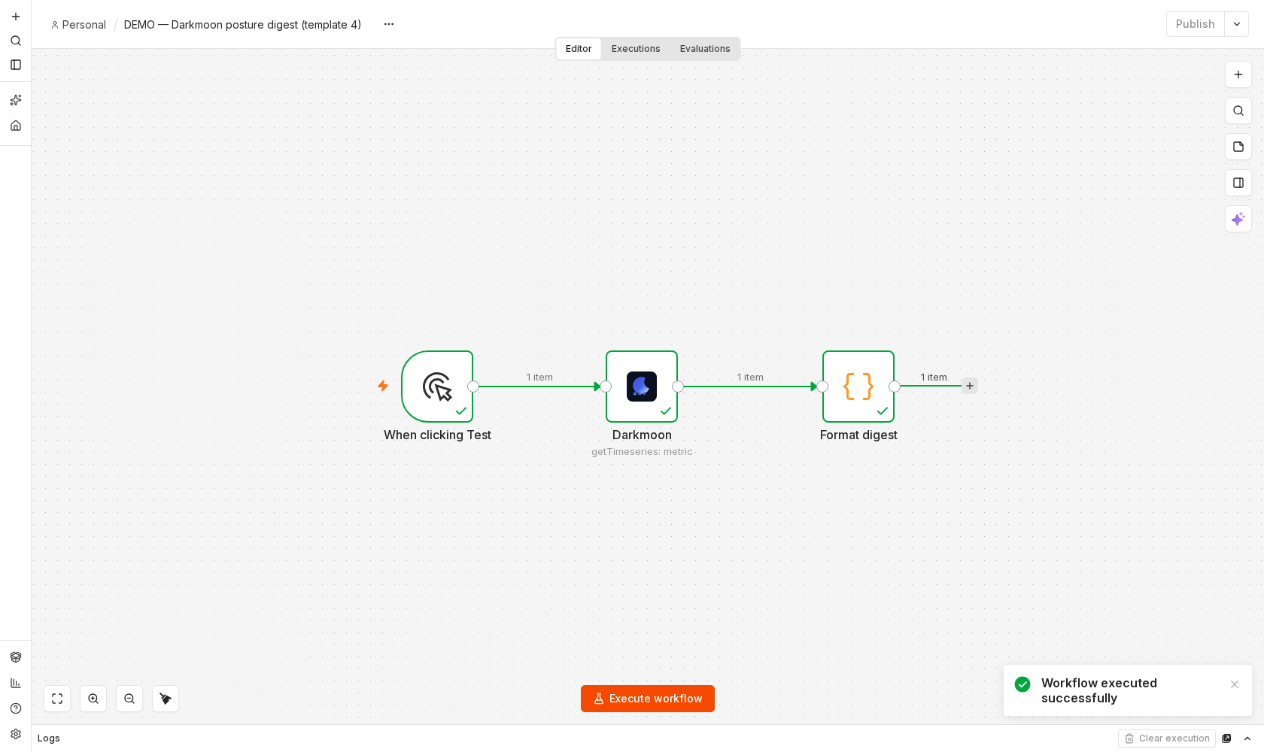Toggle the focus panel button on the right
Image resolution: width=1264 pixels, height=752 pixels.
1238,183
